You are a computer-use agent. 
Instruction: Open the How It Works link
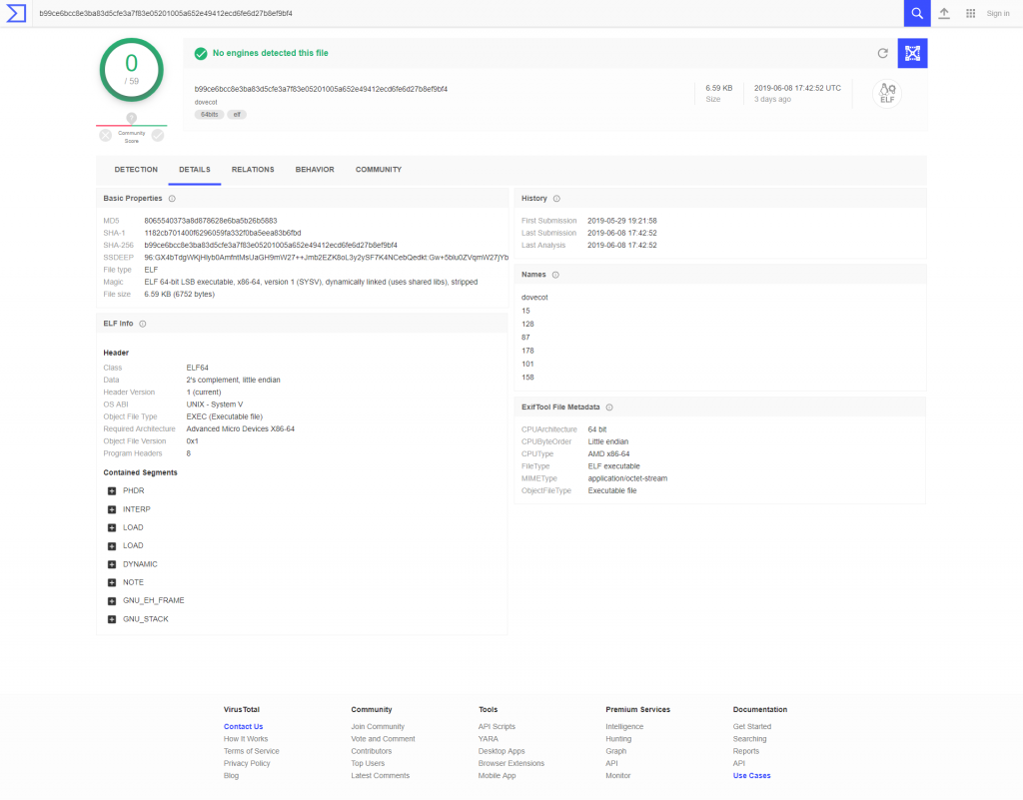(x=246, y=739)
